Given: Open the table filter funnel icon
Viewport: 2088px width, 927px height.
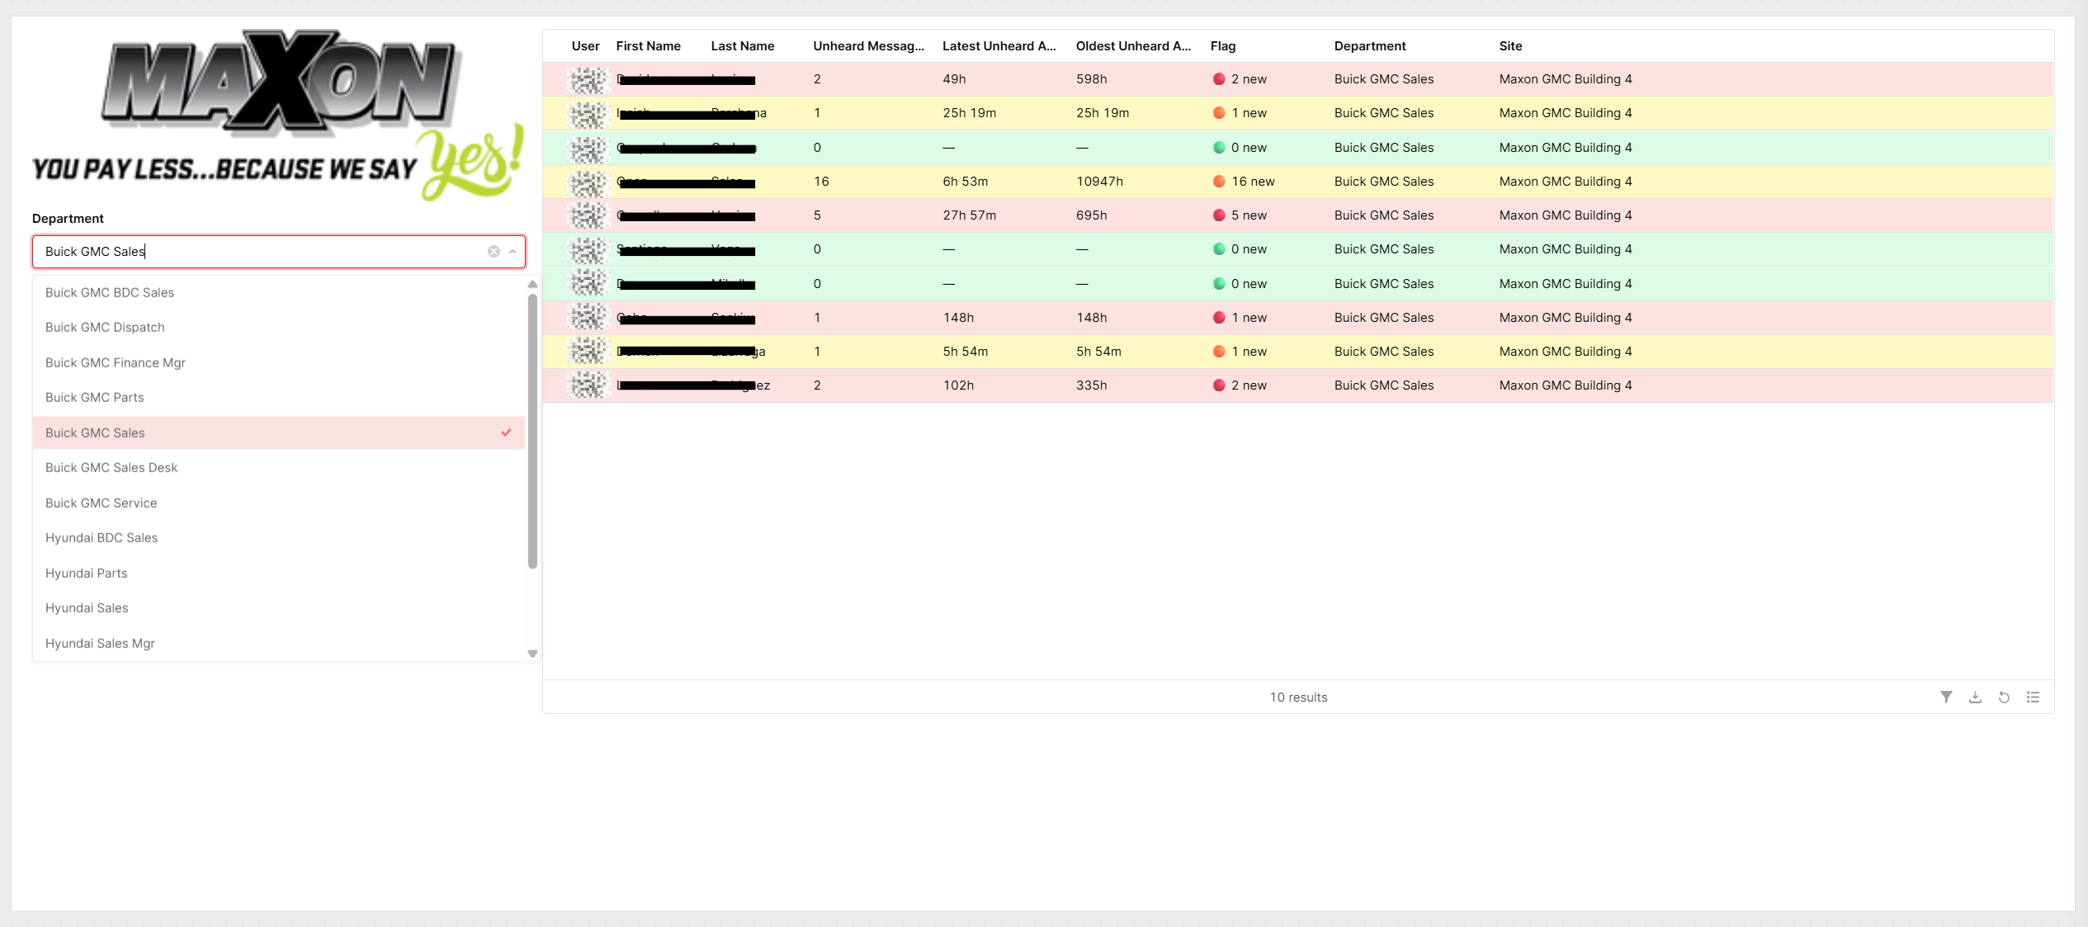Looking at the screenshot, I should coord(1946,697).
